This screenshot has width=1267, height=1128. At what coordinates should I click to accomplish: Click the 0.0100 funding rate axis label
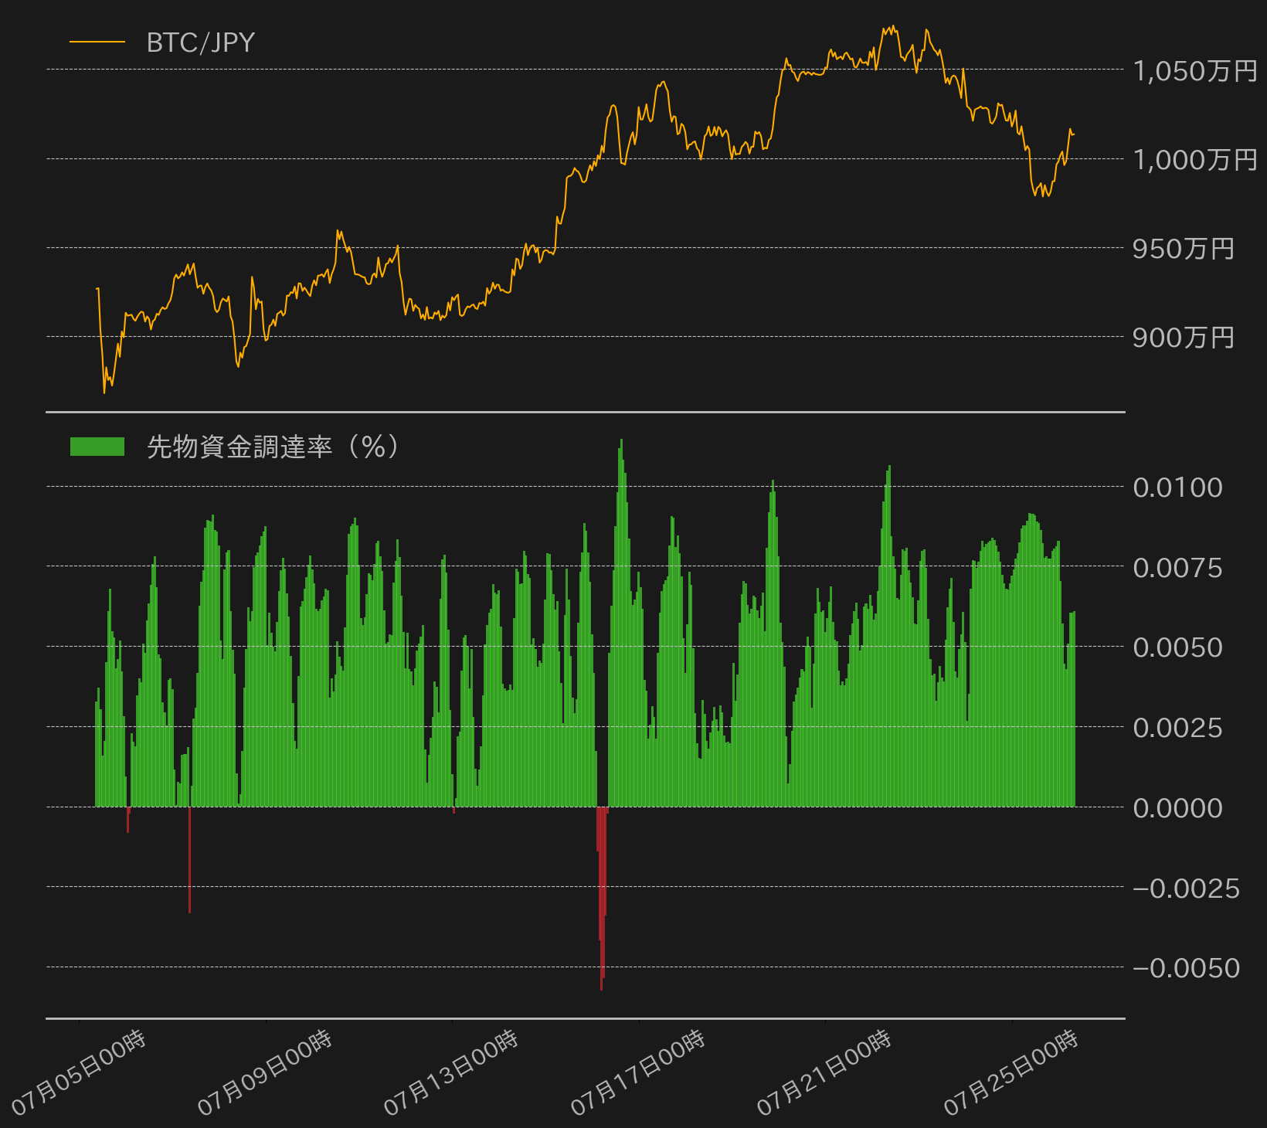1177,488
